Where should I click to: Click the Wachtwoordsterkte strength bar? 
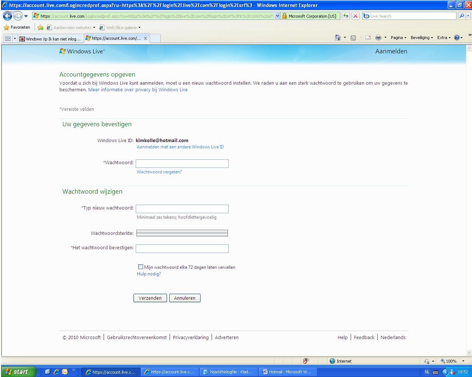182,233
